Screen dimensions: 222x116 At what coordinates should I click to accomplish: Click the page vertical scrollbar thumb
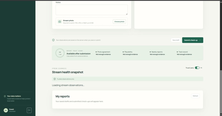pos(221,91)
